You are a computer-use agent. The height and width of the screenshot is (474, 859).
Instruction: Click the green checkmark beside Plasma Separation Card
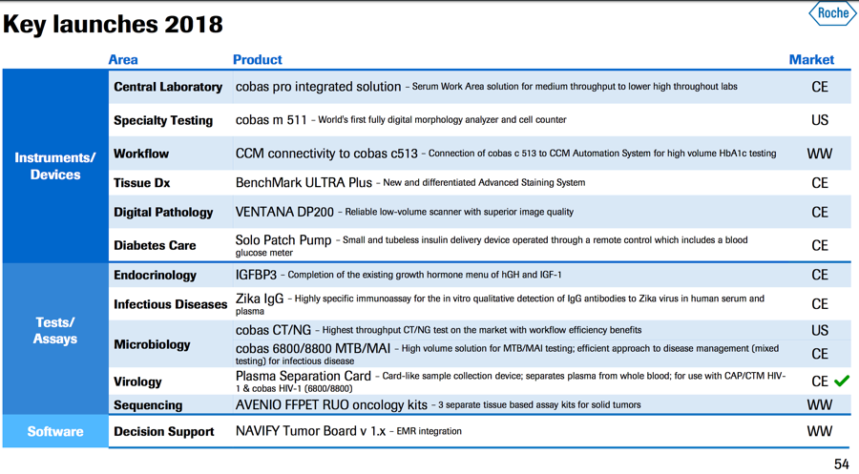tap(842, 381)
